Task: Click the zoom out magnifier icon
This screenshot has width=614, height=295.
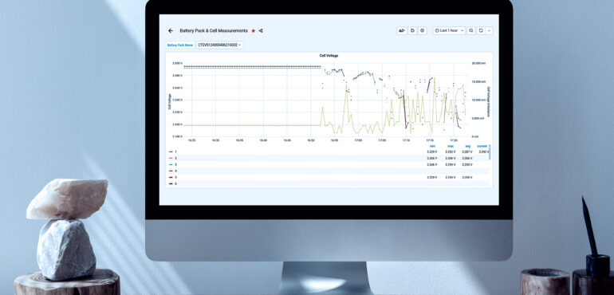Action: coord(471,30)
